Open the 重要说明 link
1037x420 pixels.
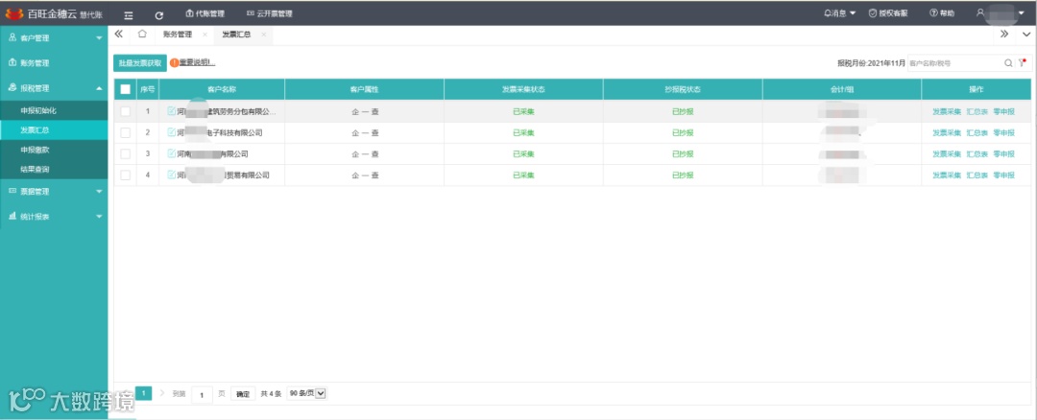coord(197,62)
